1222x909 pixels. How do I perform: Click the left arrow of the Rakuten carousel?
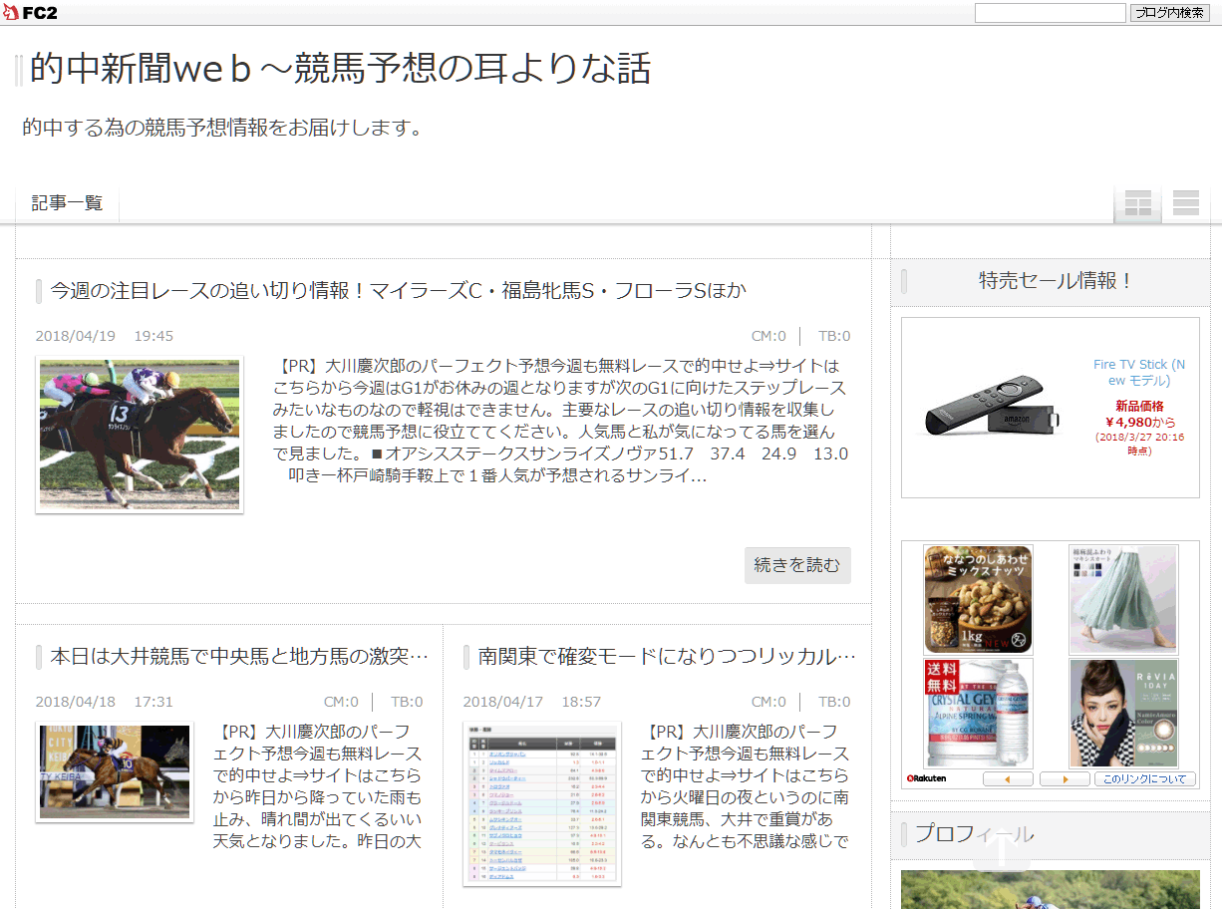[x=1008, y=778]
